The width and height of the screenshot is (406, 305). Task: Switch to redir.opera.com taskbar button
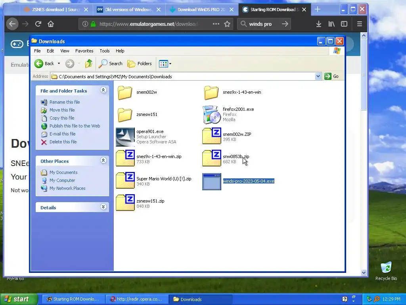pos(137,299)
